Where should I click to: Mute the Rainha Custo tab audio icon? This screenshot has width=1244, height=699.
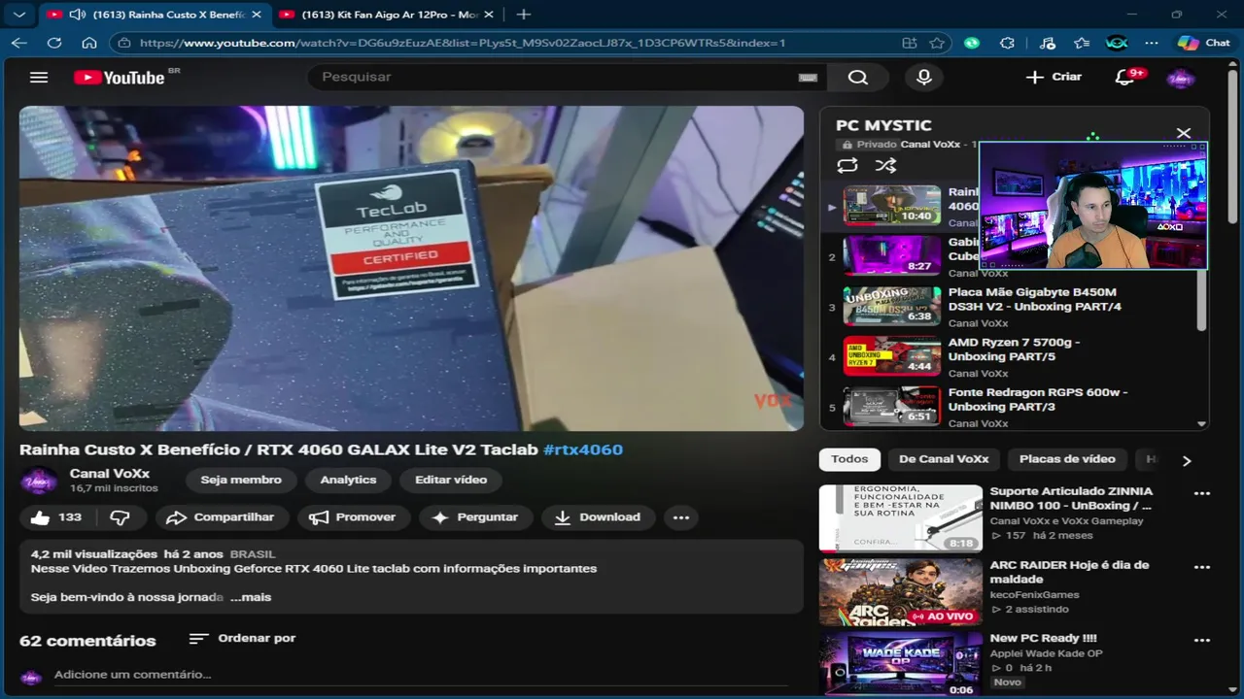pyautogui.click(x=77, y=15)
